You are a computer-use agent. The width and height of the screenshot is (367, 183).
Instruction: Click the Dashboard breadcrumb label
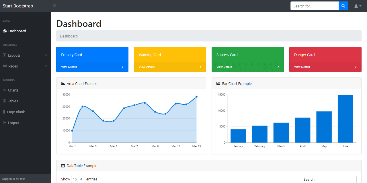[69, 36]
